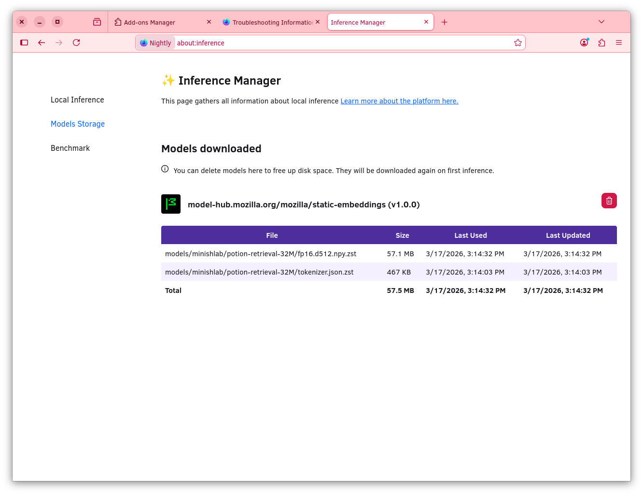Switch to the Troubleshooting Information tab
This screenshot has height=495, width=643.
272,22
